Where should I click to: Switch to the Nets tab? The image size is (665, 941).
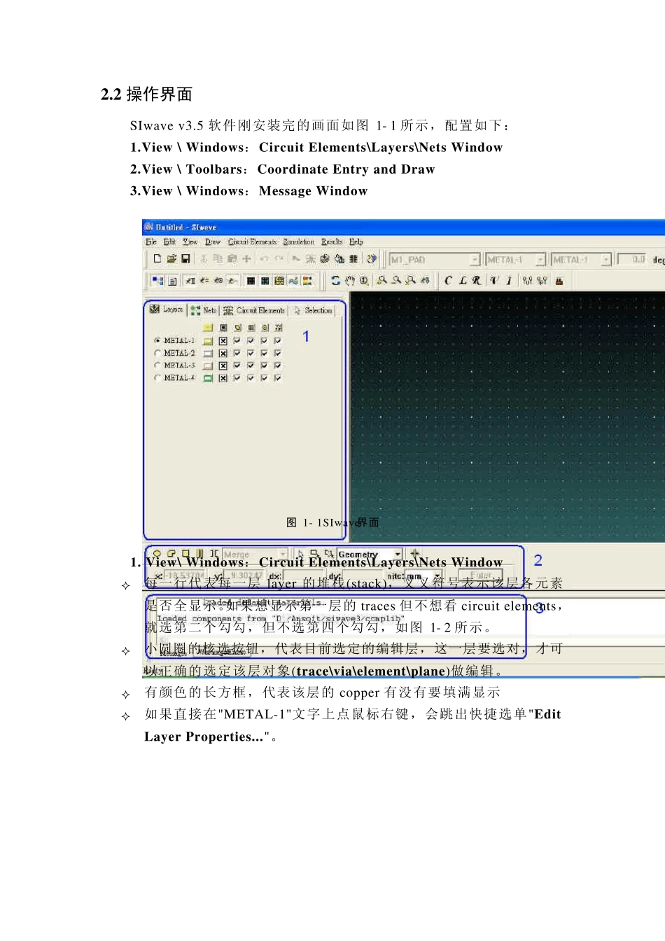(x=204, y=310)
